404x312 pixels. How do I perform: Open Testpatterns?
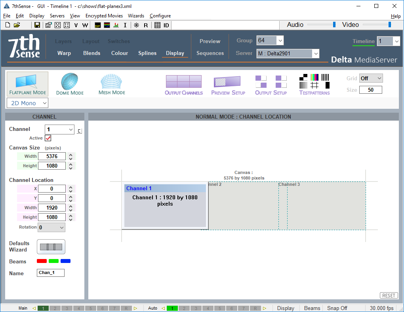point(314,85)
